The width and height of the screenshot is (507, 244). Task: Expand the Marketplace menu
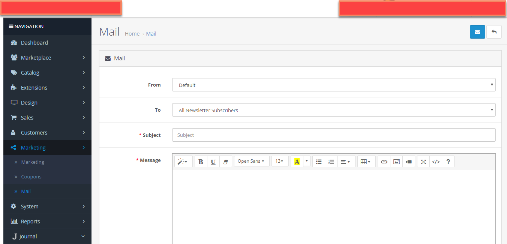pyautogui.click(x=47, y=58)
